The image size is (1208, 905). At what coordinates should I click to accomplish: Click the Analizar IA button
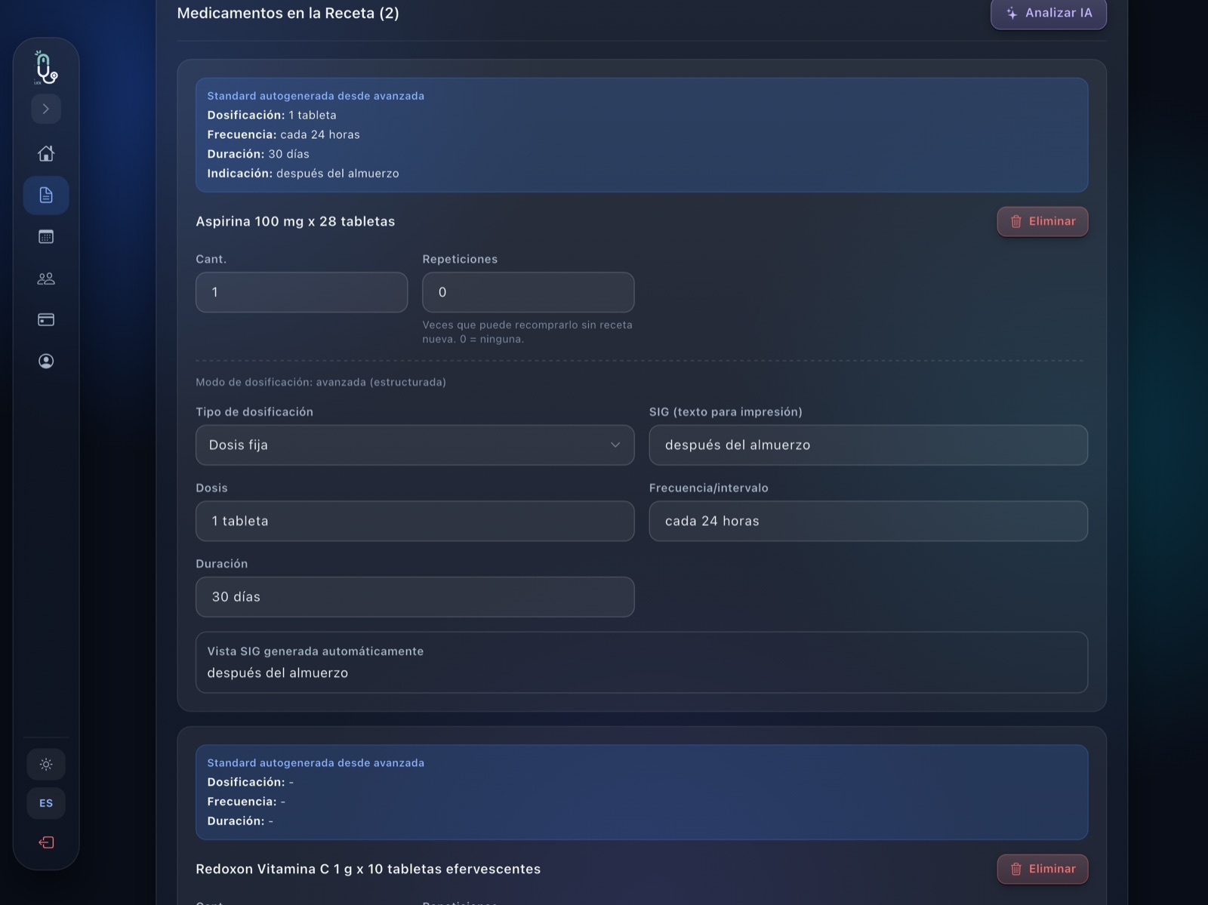pos(1049,14)
